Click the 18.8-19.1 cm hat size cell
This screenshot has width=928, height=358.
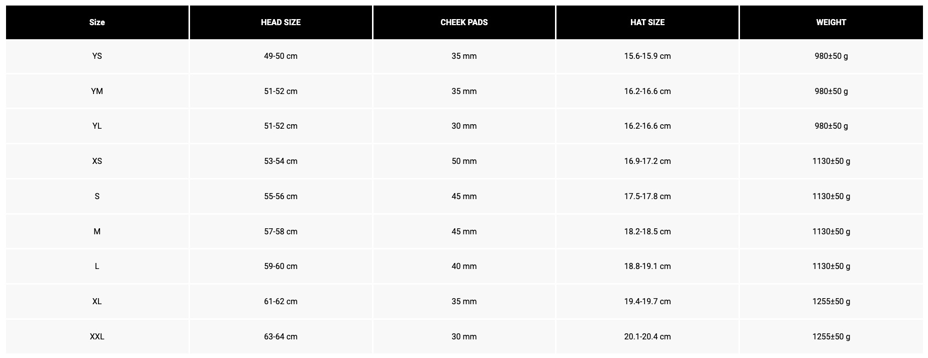pyautogui.click(x=647, y=266)
